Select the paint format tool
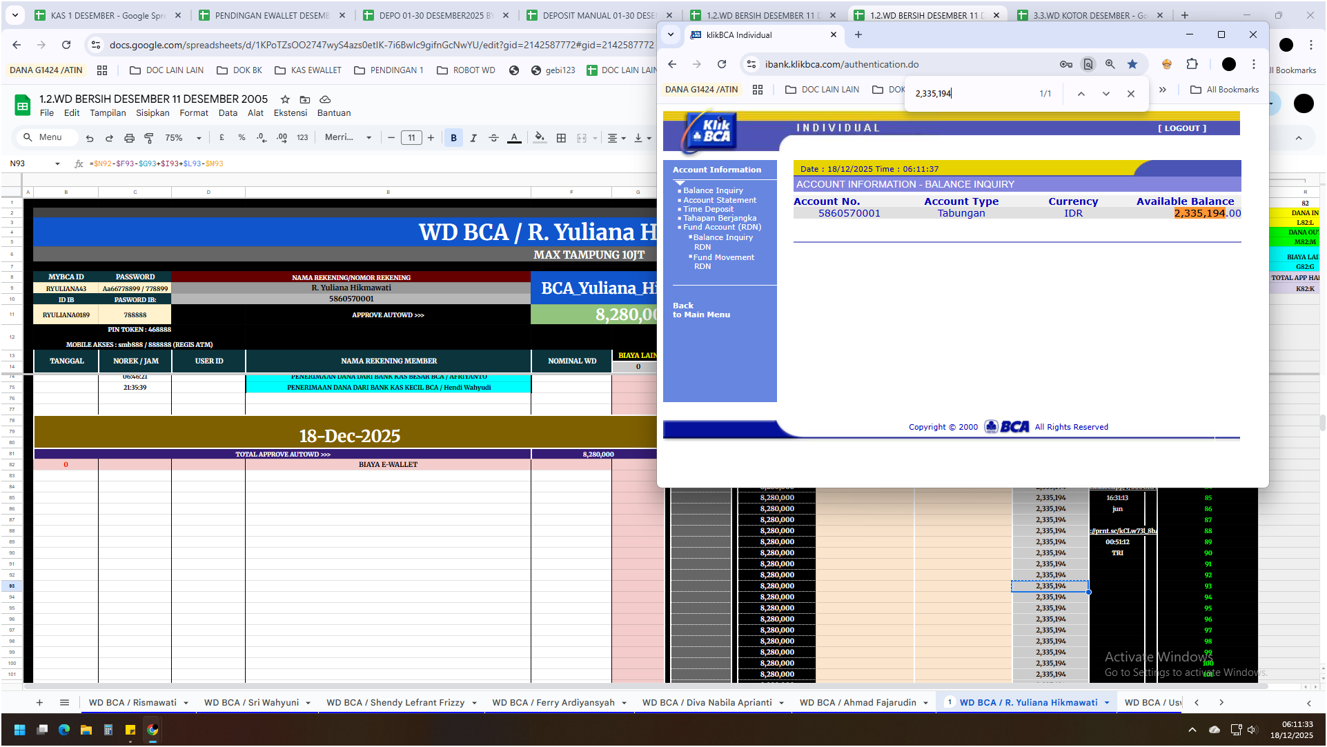This screenshot has height=747, width=1327. point(149,138)
